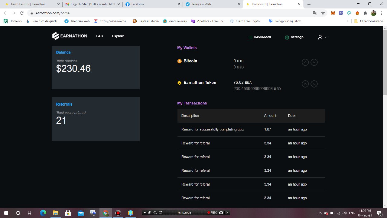The width and height of the screenshot is (387, 218).
Task: Click the Chrome icon on the taskbar
Action: pos(106,213)
